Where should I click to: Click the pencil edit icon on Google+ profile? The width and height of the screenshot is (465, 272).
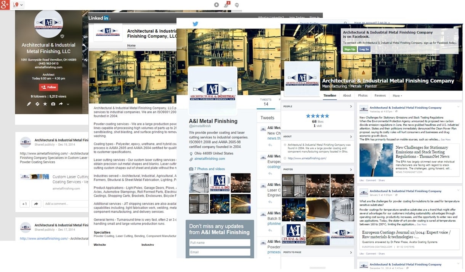[29, 104]
